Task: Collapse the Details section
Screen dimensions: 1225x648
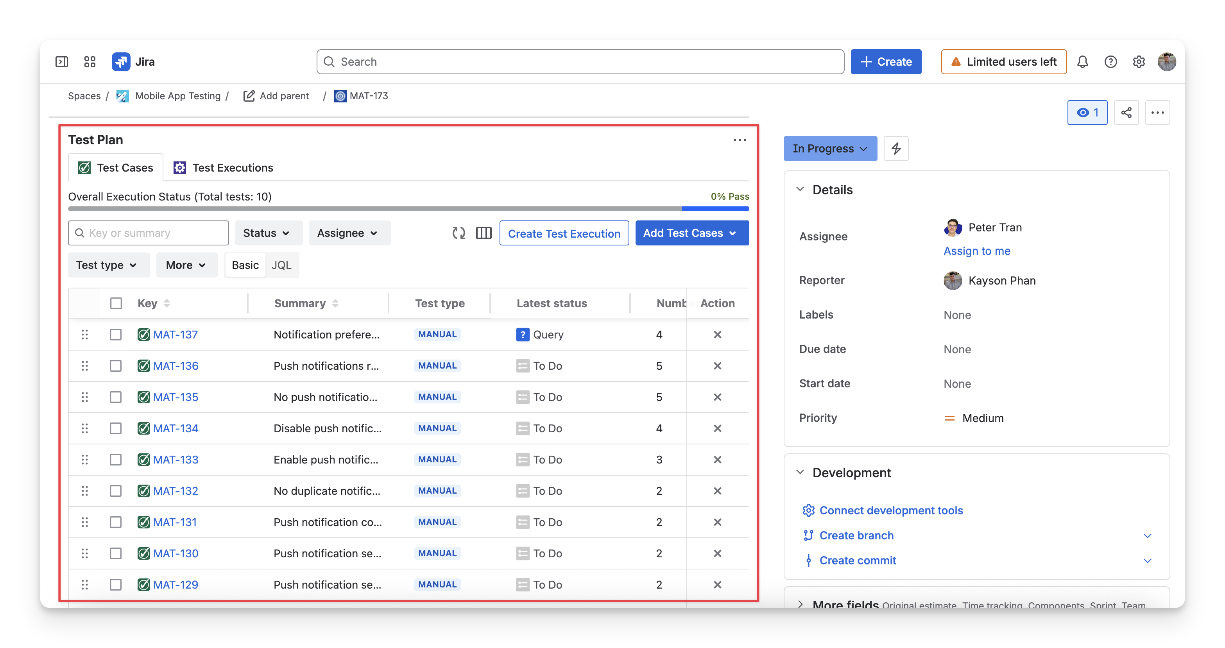Action: (x=801, y=189)
